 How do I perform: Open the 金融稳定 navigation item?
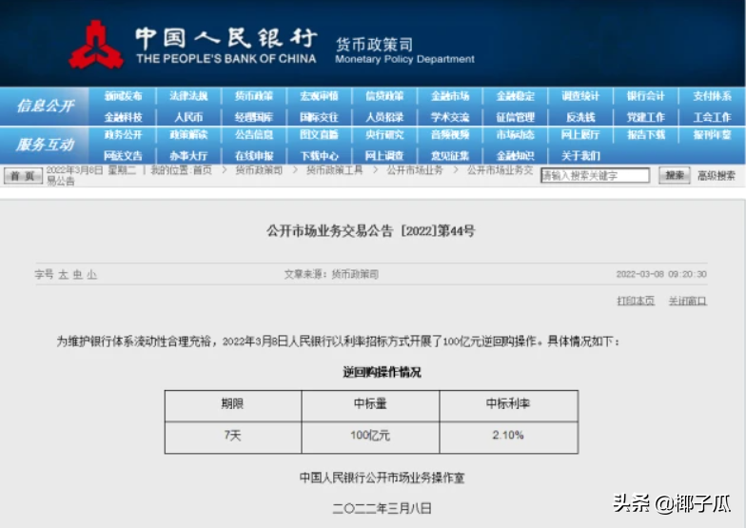pos(516,96)
